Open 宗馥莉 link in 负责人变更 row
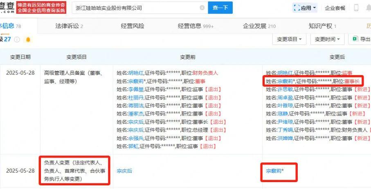 pos(274,171)
